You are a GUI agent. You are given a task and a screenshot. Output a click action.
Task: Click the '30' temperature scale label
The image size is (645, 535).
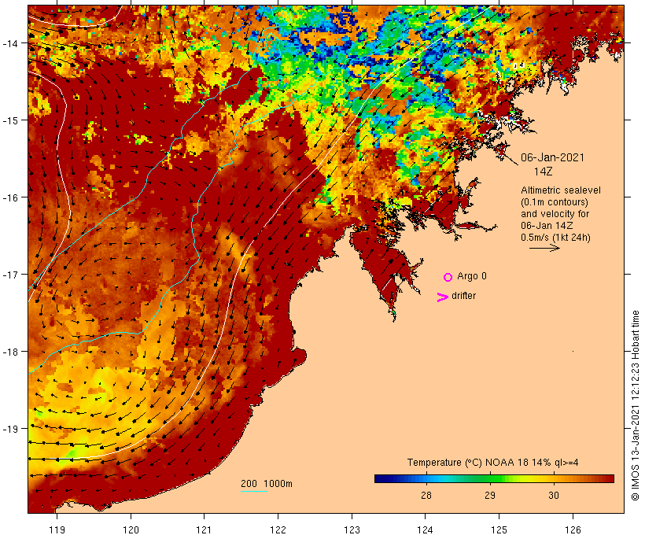[x=554, y=495]
